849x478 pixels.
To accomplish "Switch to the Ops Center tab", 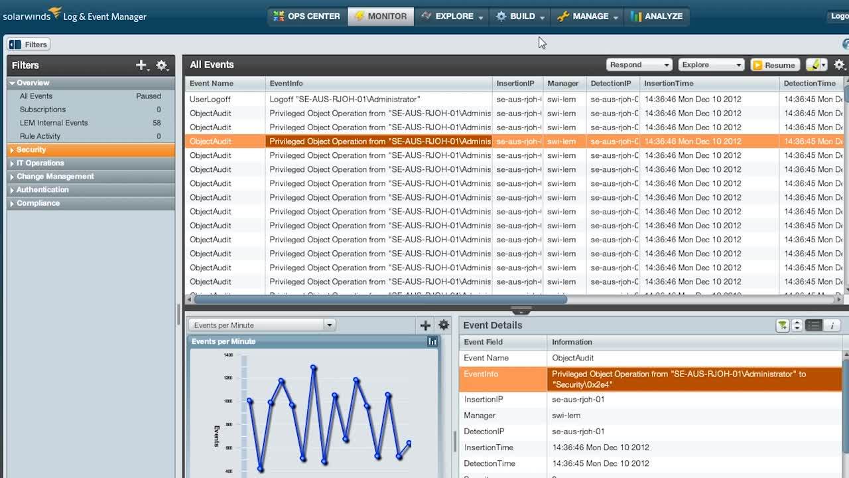I will click(307, 17).
